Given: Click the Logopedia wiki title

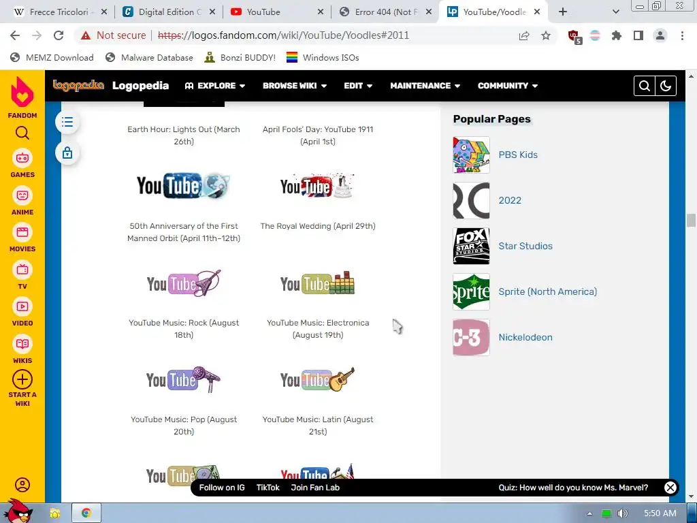Looking at the screenshot, I should [x=140, y=85].
